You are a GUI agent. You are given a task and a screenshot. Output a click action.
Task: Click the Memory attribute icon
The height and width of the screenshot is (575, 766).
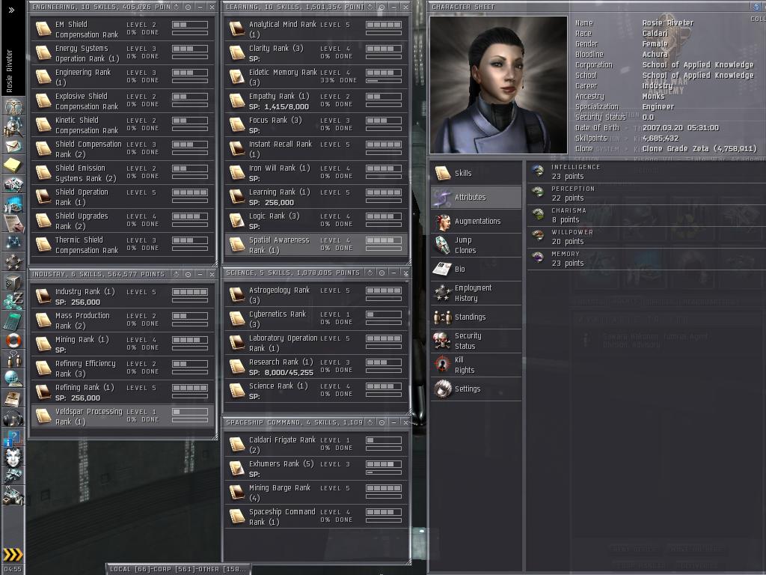[539, 258]
